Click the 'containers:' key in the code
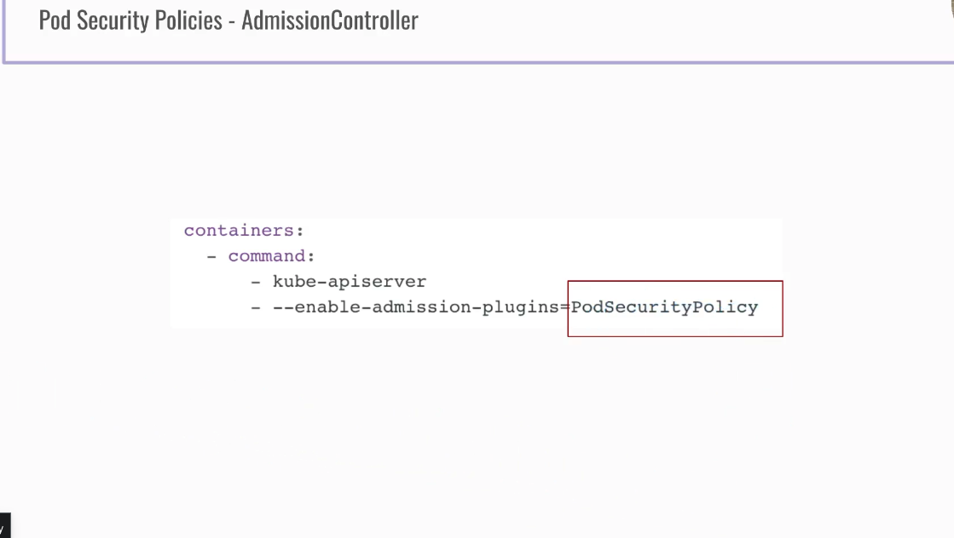 click(244, 231)
